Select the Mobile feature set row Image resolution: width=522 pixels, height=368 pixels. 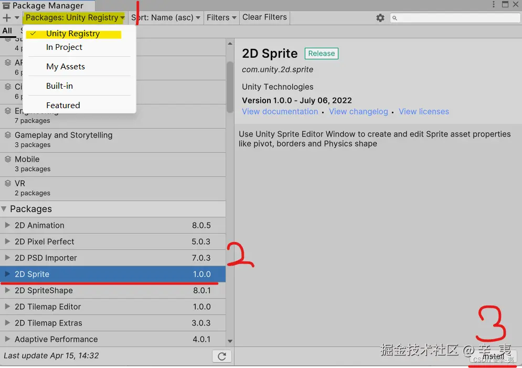coord(113,165)
